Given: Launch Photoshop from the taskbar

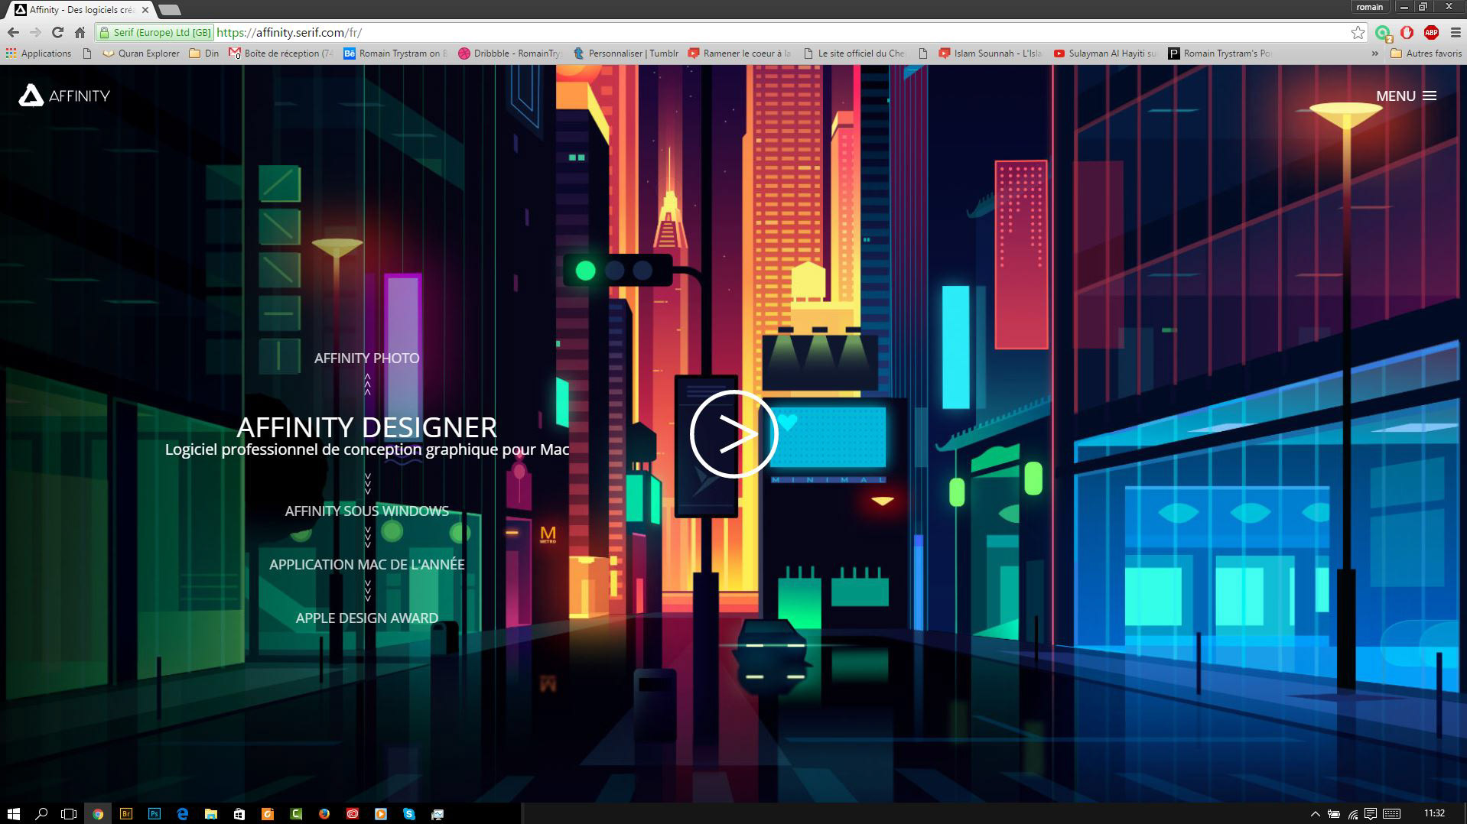Looking at the screenshot, I should click(x=155, y=814).
